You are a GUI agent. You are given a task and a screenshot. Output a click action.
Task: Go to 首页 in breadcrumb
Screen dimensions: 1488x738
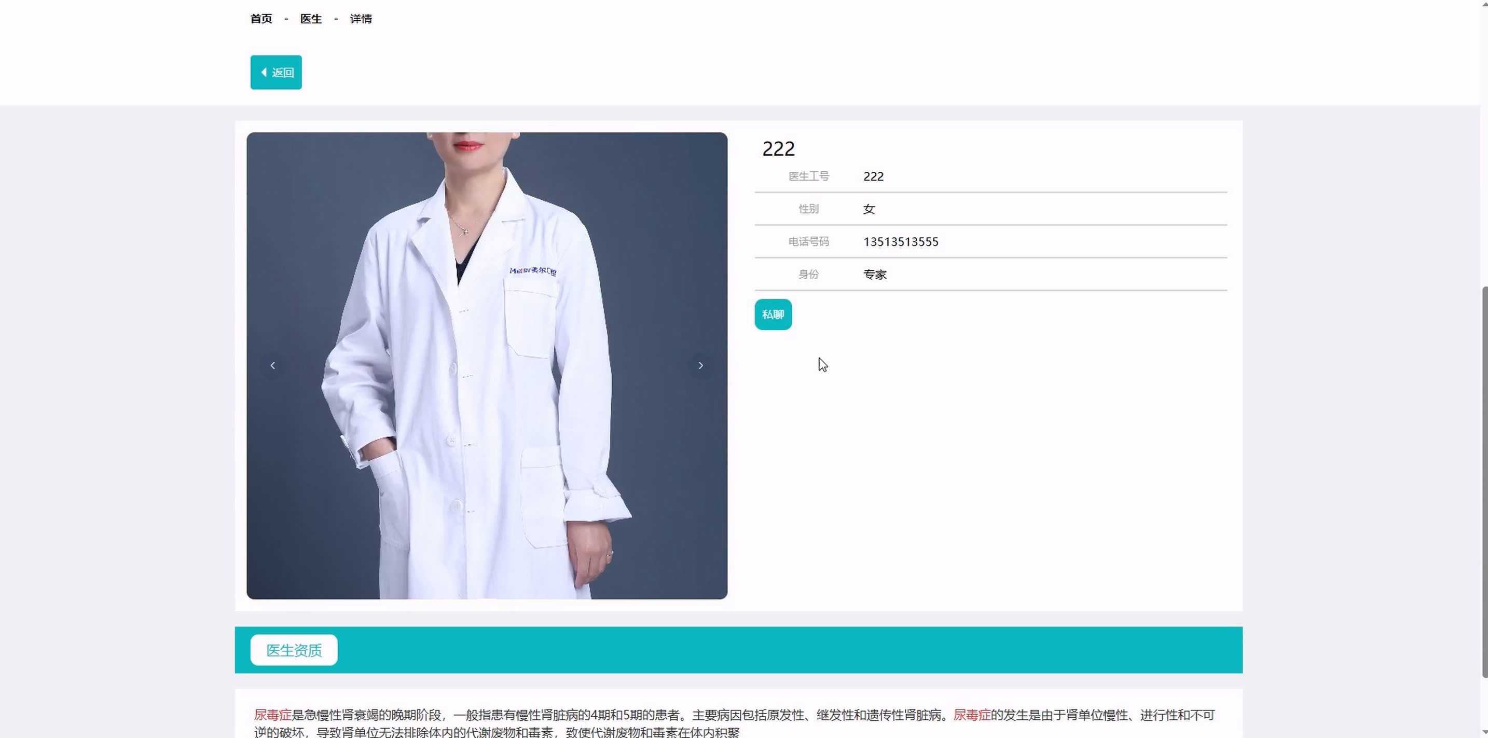click(x=261, y=19)
